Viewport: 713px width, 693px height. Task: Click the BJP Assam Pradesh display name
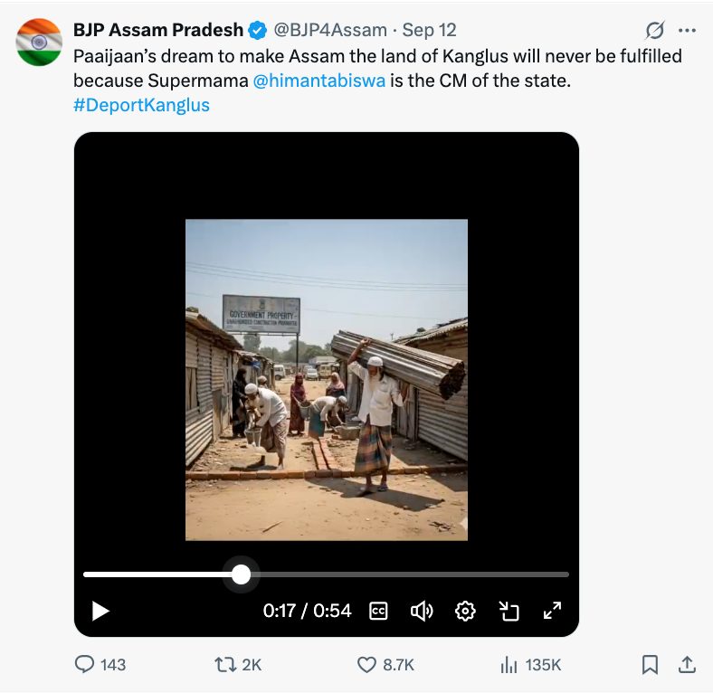[x=157, y=31]
